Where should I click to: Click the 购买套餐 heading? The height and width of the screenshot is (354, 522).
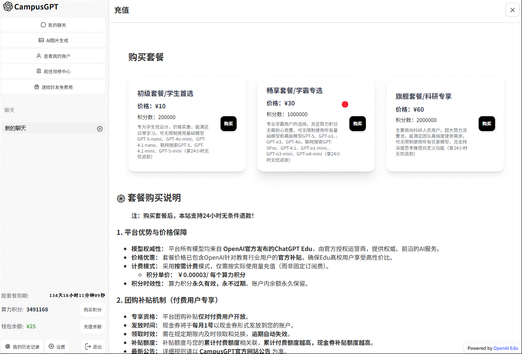[146, 57]
